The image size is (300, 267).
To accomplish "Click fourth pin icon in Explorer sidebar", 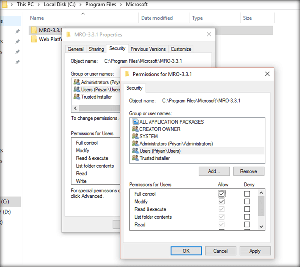I will 17,62.
